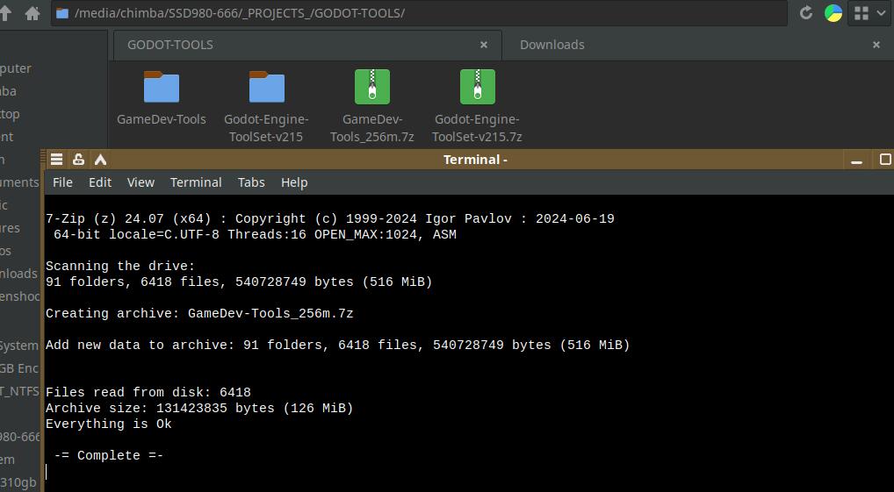
Task: Open the Terminal menu in menu bar
Action: tap(196, 182)
